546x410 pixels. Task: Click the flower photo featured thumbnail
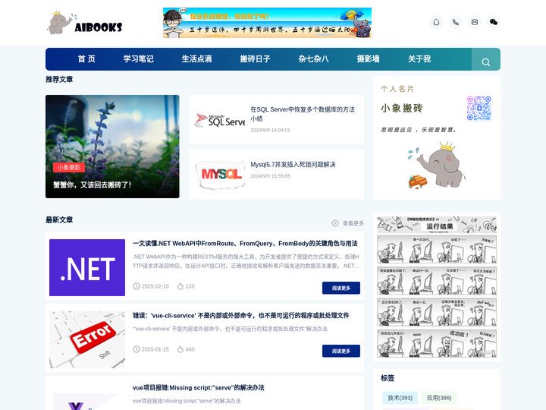[x=112, y=147]
